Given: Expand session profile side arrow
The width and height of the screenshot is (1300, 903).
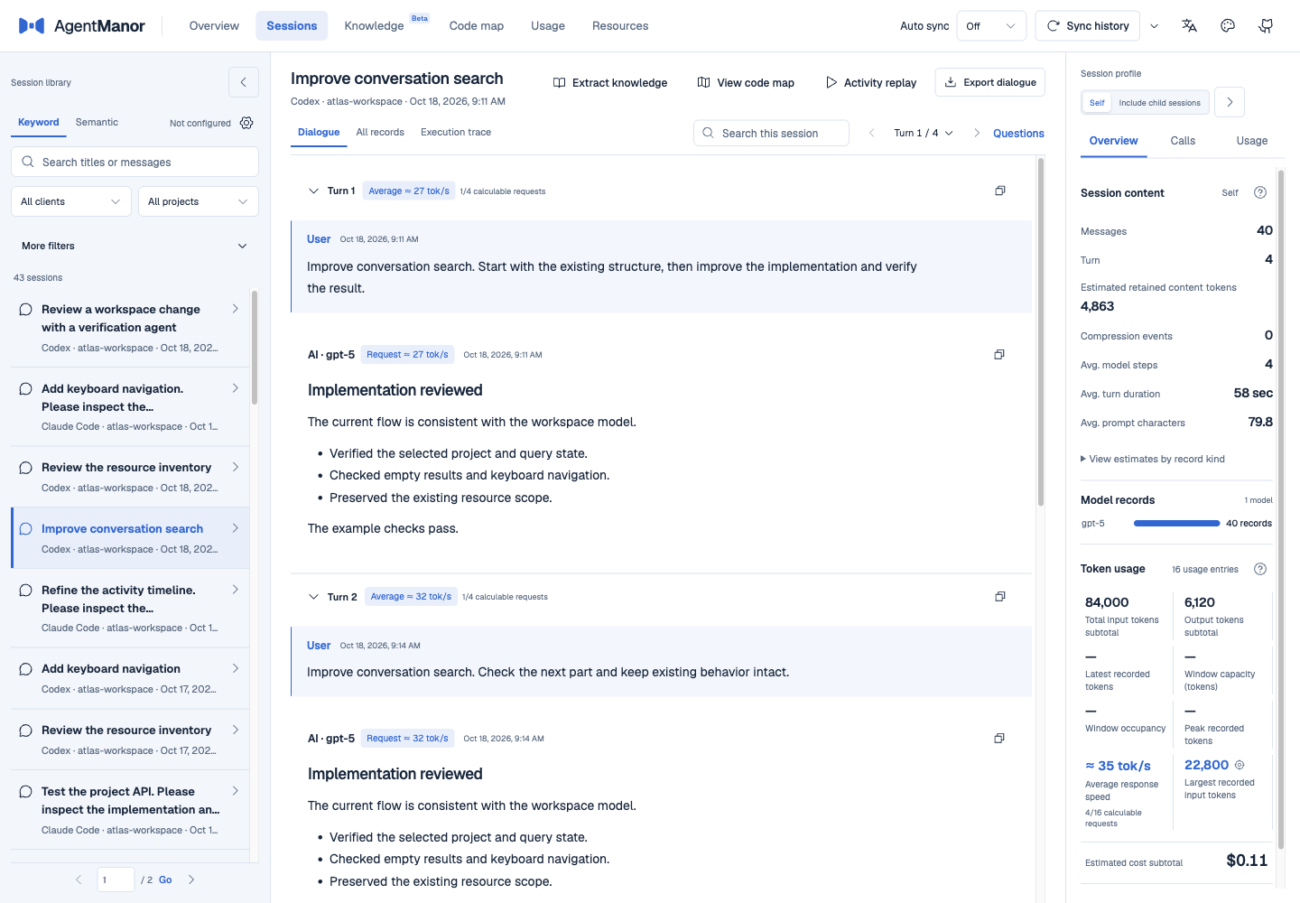Looking at the screenshot, I should (1230, 102).
